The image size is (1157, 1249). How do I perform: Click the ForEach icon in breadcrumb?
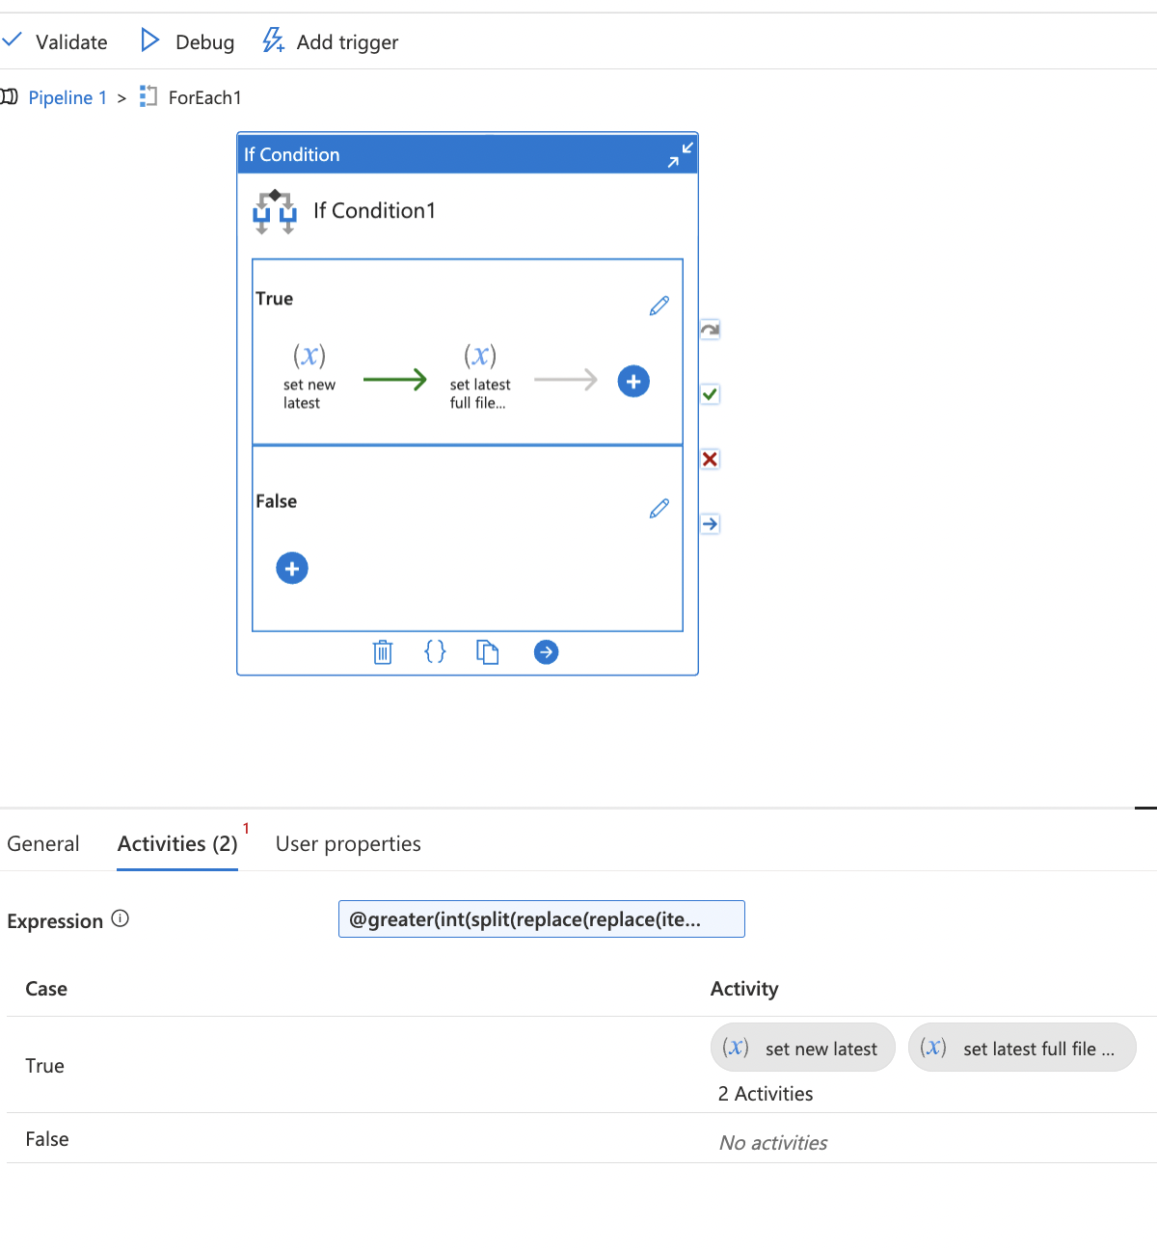pyautogui.click(x=148, y=96)
